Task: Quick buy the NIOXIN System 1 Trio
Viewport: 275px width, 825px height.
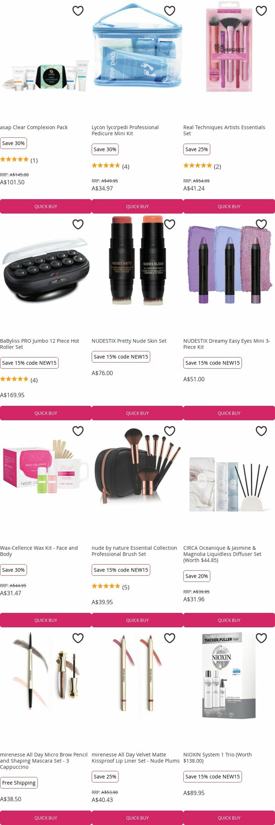Action: click(229, 818)
